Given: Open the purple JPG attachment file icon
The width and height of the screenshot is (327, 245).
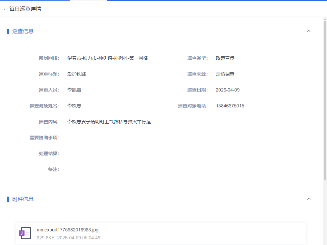Looking at the screenshot, I should click(x=25, y=233).
